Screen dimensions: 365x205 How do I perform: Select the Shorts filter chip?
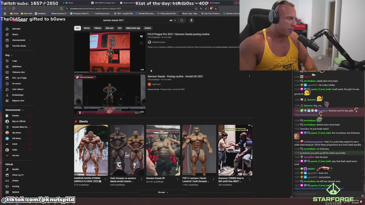pos(87,28)
